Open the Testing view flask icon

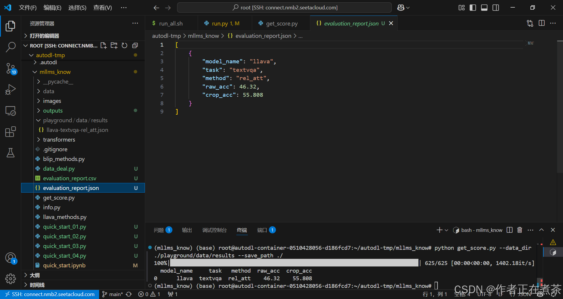(11, 153)
